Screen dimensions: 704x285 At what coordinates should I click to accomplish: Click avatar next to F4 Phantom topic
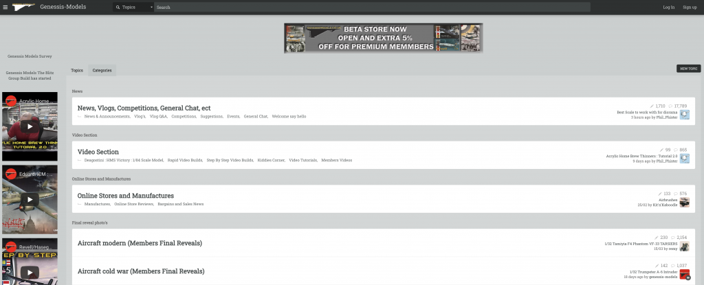click(684, 247)
